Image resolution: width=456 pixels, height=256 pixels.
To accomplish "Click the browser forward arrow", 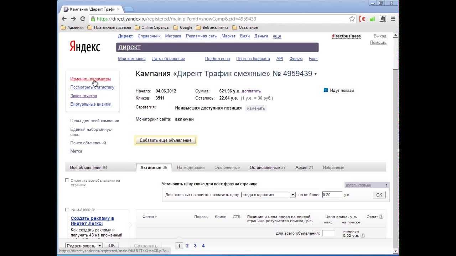I will click(x=73, y=19).
